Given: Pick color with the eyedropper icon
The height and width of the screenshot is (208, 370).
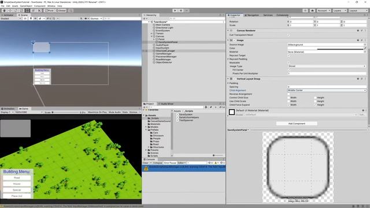Looking at the screenshot, I should 365,48.
